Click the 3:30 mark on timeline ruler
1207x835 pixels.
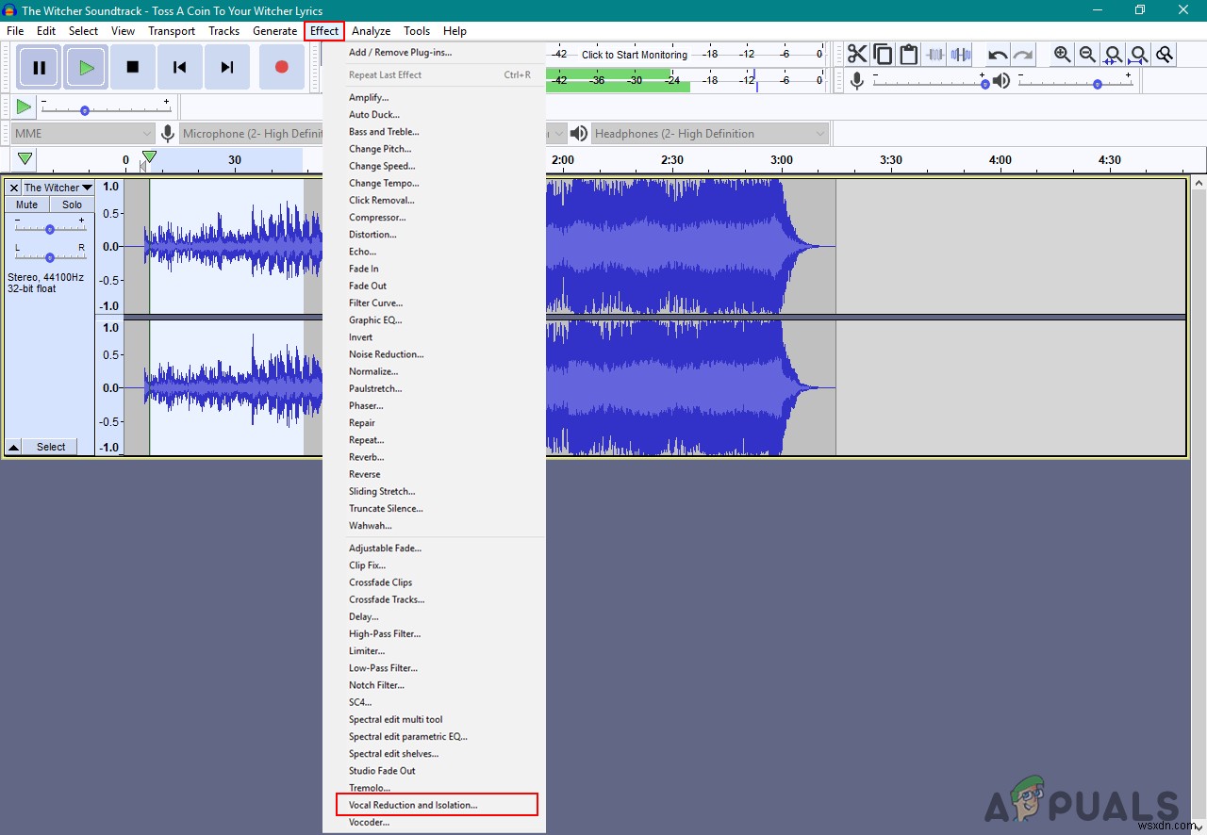click(x=890, y=160)
